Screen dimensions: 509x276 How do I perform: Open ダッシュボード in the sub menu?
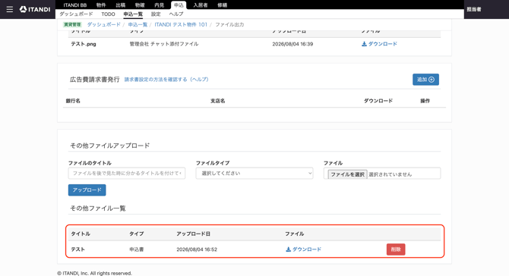[x=76, y=14]
